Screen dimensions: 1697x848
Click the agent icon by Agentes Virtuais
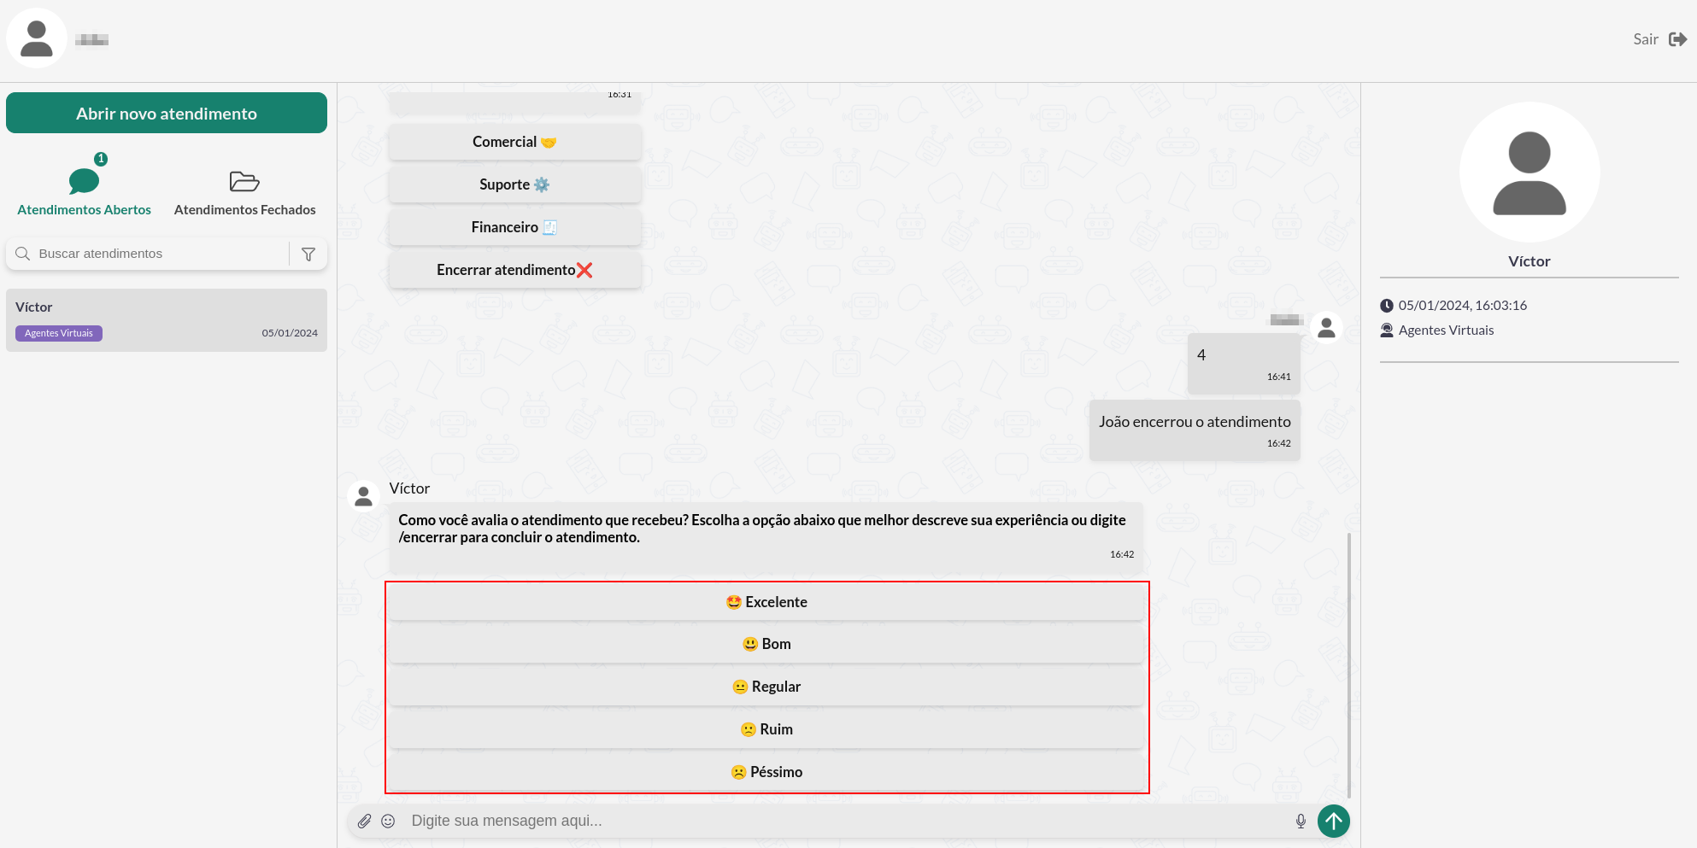[x=1387, y=330]
